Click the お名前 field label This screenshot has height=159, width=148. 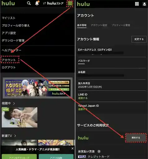(82, 72)
